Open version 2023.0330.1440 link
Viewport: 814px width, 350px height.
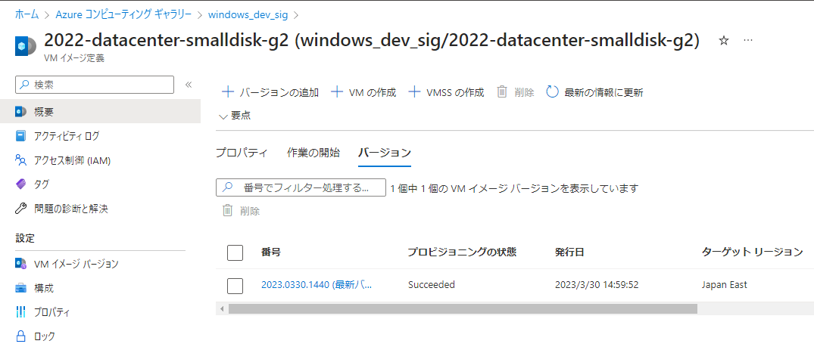tap(317, 285)
